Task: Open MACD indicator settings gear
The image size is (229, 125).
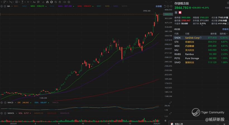Action: pos(2,102)
